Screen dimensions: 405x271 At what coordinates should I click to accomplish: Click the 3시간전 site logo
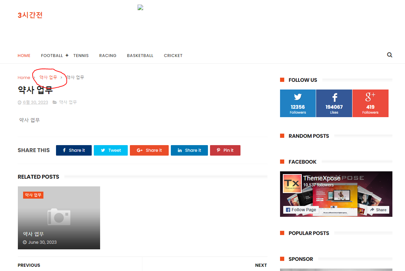pos(30,15)
